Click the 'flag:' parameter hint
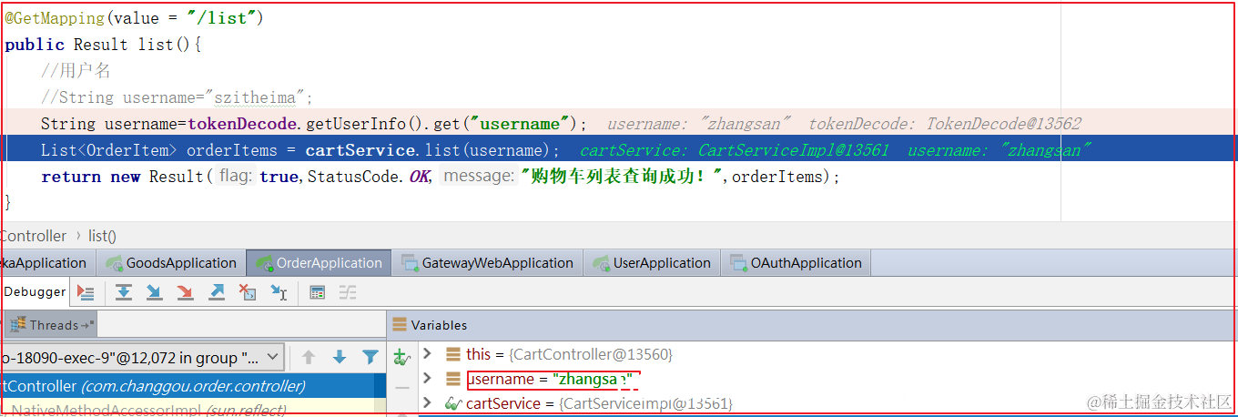The width and height of the screenshot is (1238, 417). point(235,177)
